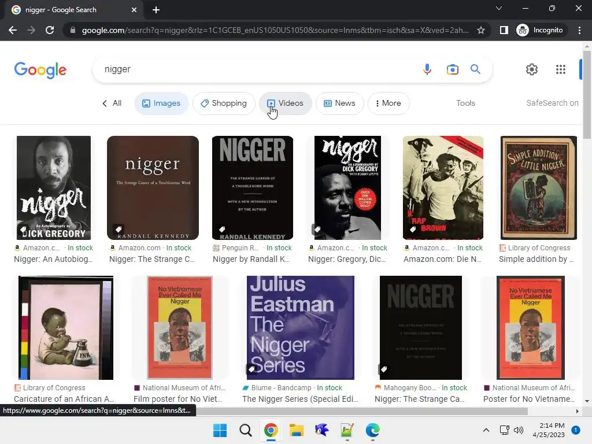Open the Dick Gregory thumbnail captioned 'An Autobiog...'

[x=54, y=188]
